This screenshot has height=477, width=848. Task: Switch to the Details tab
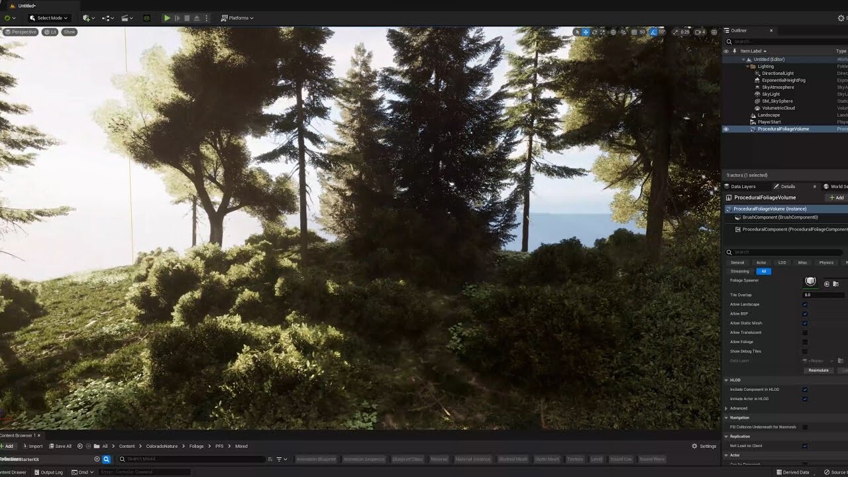click(x=788, y=187)
